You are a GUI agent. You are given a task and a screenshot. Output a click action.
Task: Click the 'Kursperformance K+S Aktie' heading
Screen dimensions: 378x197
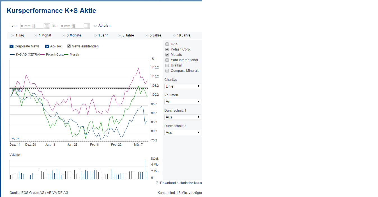tap(51, 11)
